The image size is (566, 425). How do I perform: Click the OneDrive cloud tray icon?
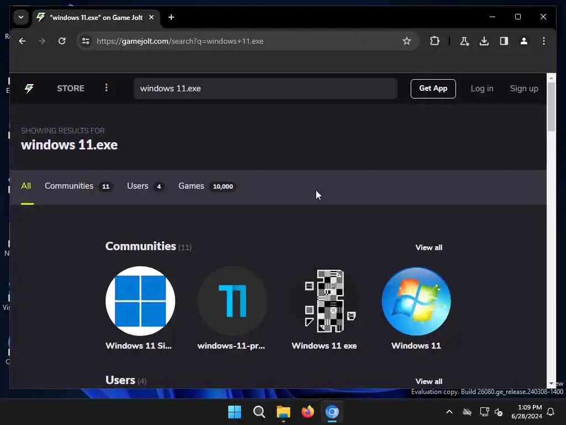point(467,412)
